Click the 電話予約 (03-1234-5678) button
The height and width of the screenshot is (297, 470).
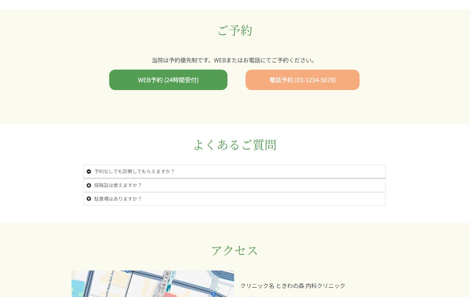point(302,80)
